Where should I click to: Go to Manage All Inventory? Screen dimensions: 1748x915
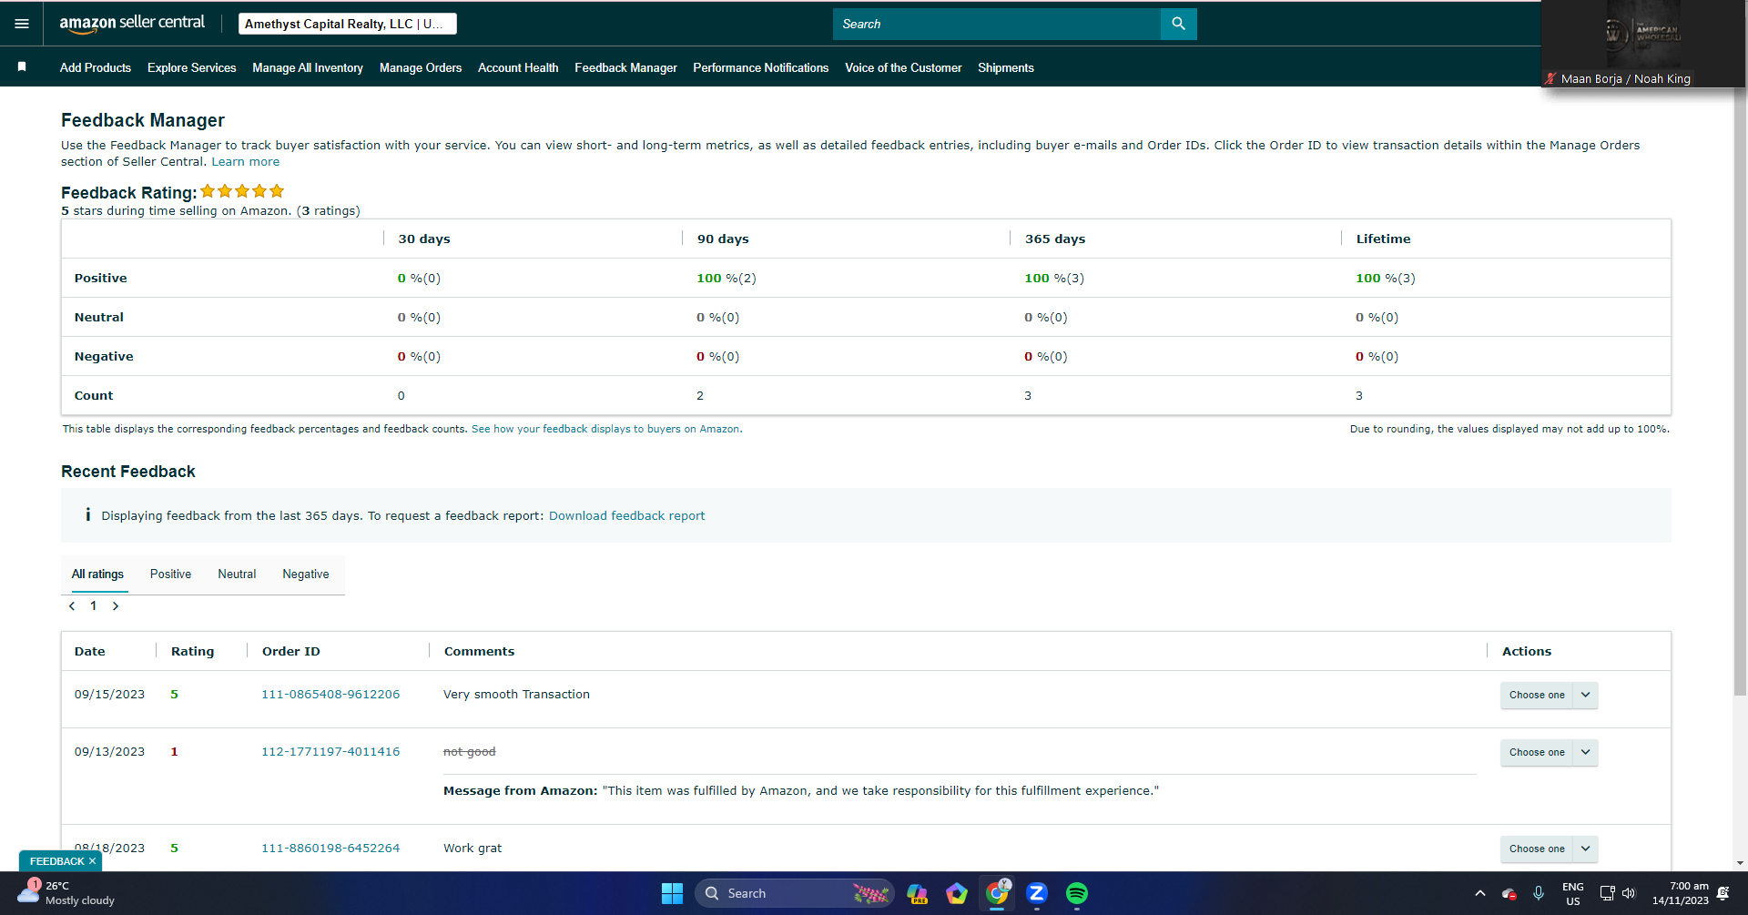308,67
